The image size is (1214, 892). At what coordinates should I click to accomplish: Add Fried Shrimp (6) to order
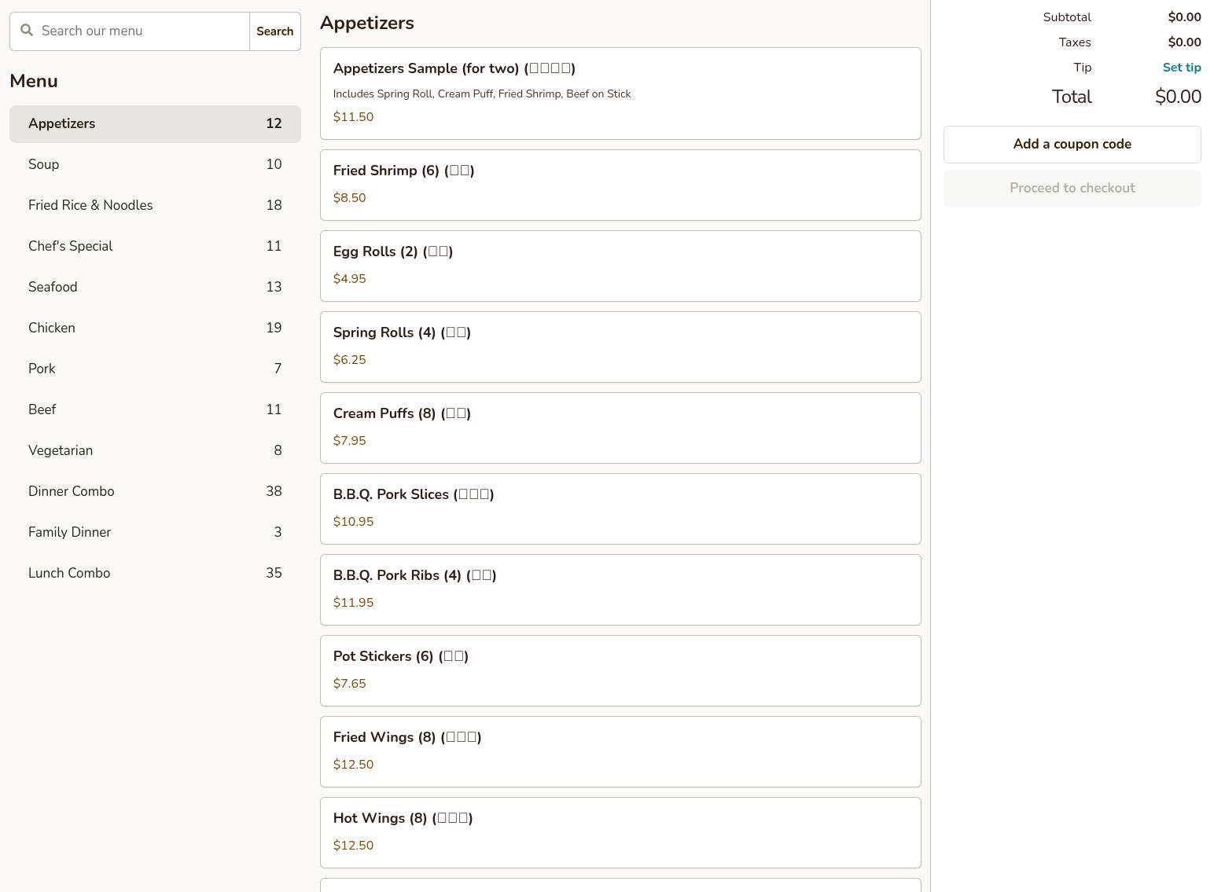click(620, 185)
